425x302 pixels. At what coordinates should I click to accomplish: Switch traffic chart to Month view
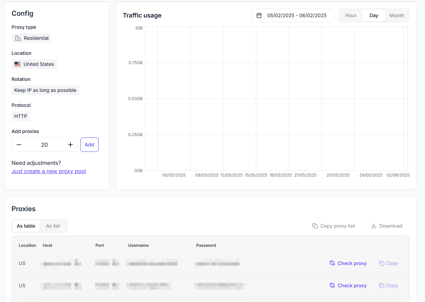click(x=397, y=15)
